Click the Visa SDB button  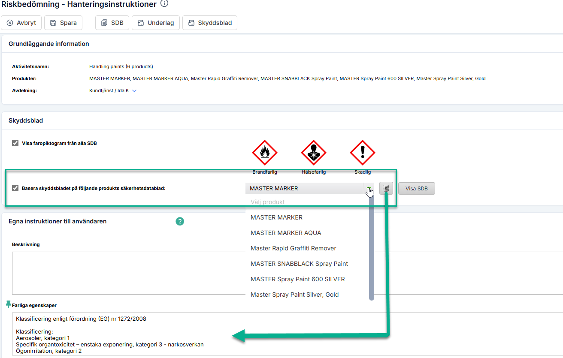417,188
